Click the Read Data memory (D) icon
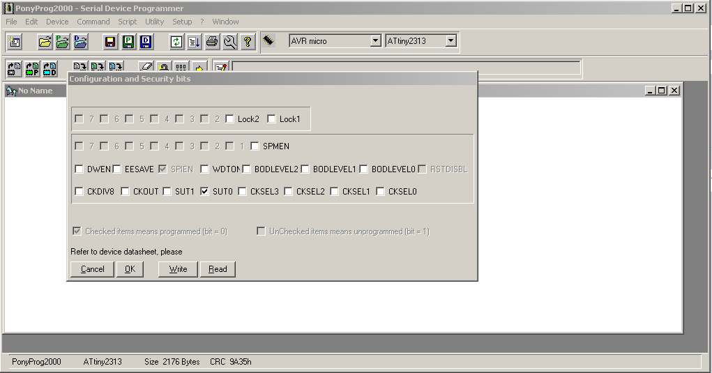The width and height of the screenshot is (712, 373). (50, 68)
